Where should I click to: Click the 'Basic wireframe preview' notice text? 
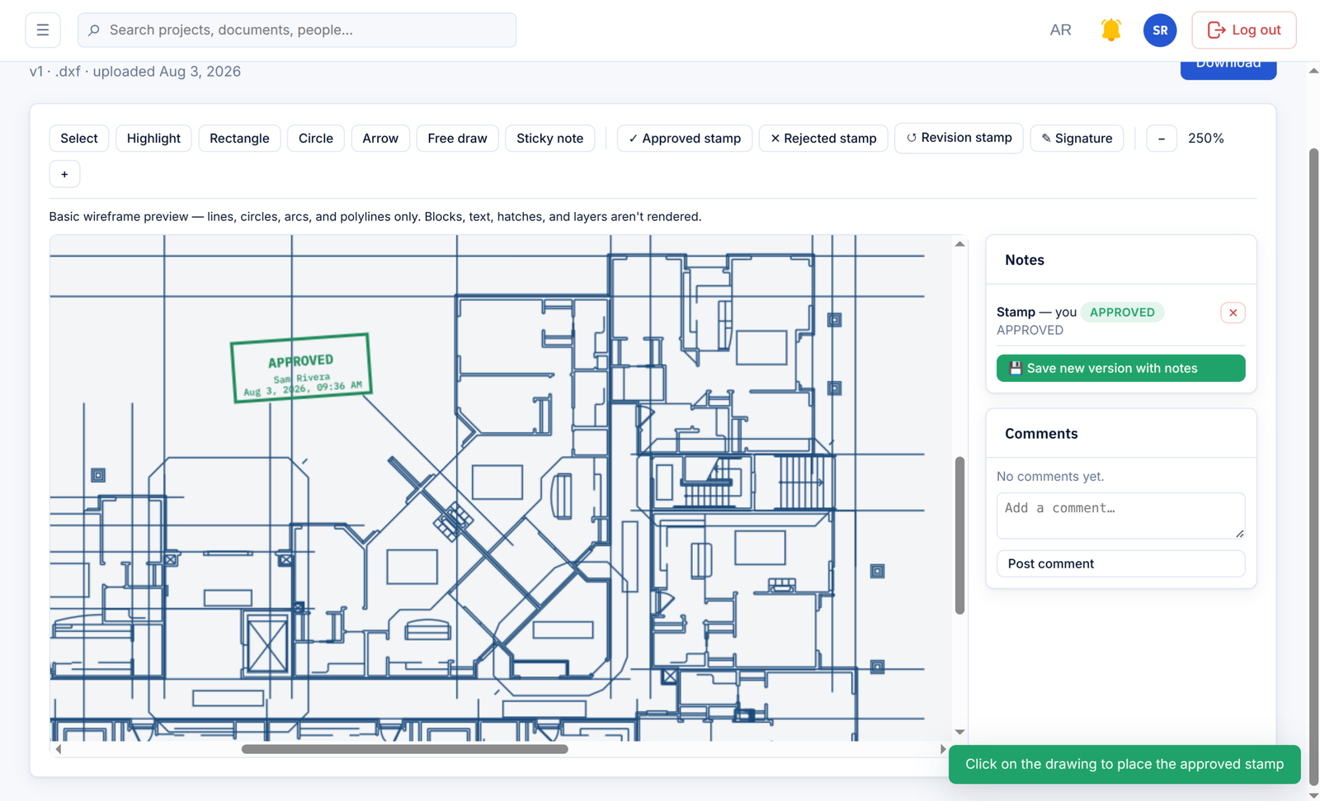[375, 217]
